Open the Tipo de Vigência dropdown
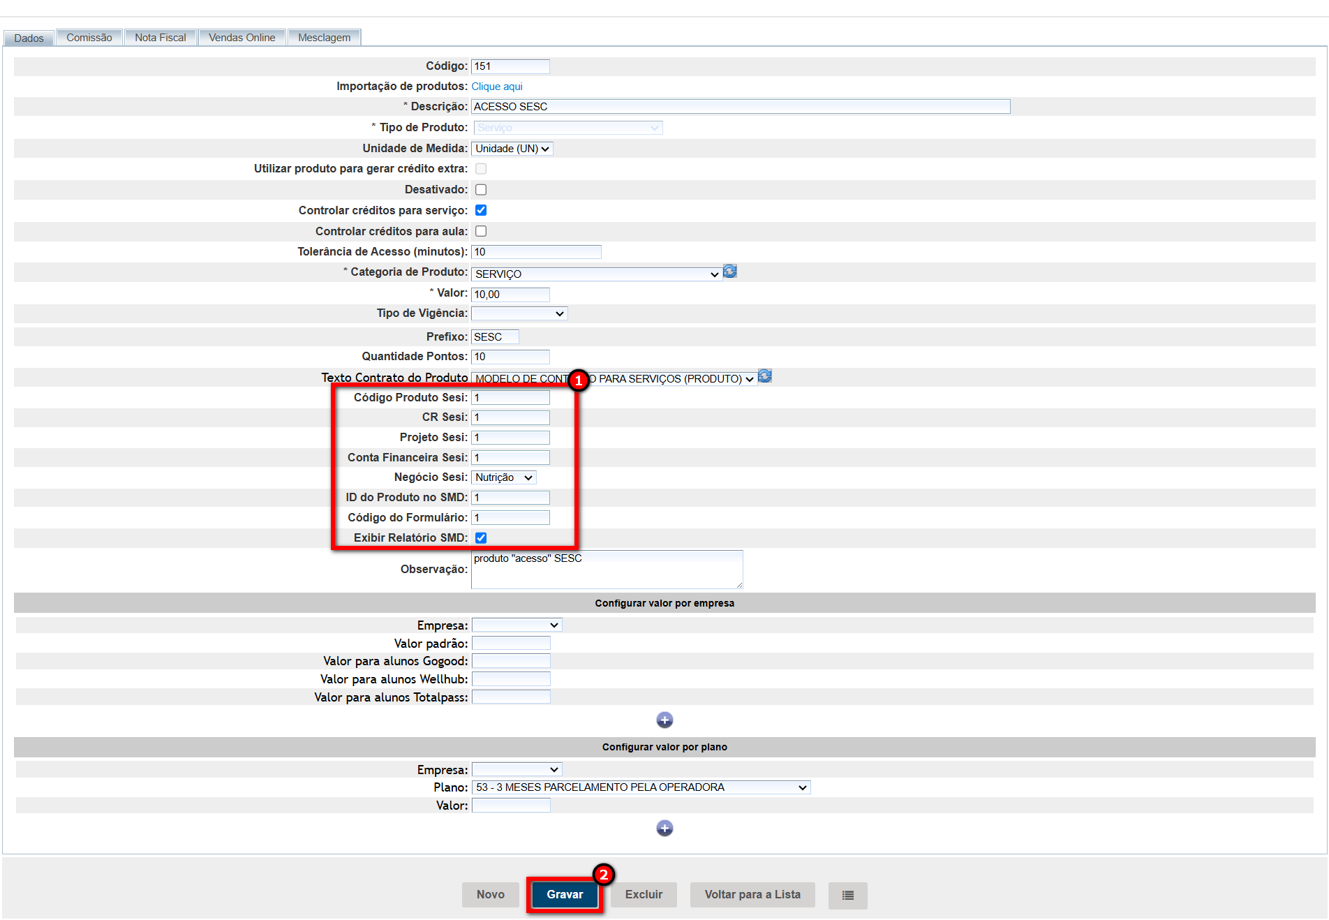Image resolution: width=1329 pixels, height=920 pixels. [x=519, y=313]
